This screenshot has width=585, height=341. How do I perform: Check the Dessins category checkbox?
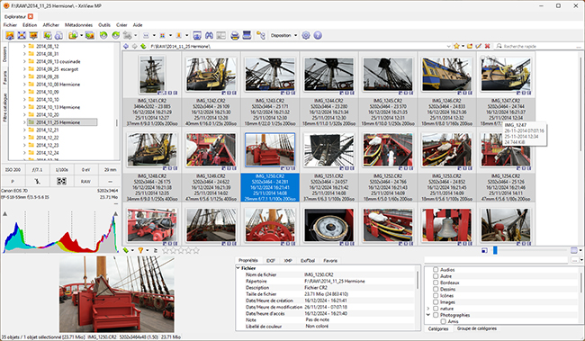[x=436, y=289]
